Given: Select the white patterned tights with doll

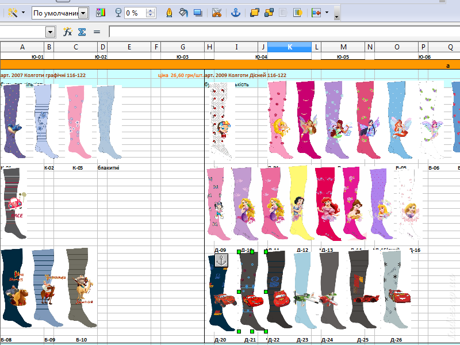Looking at the screenshot, I should point(221,121).
